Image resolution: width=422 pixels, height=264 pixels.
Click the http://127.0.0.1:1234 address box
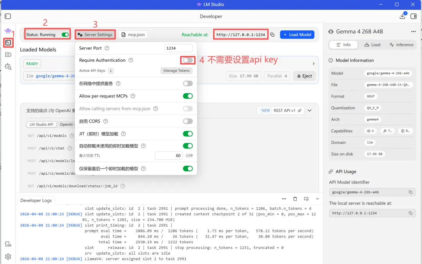(241, 35)
